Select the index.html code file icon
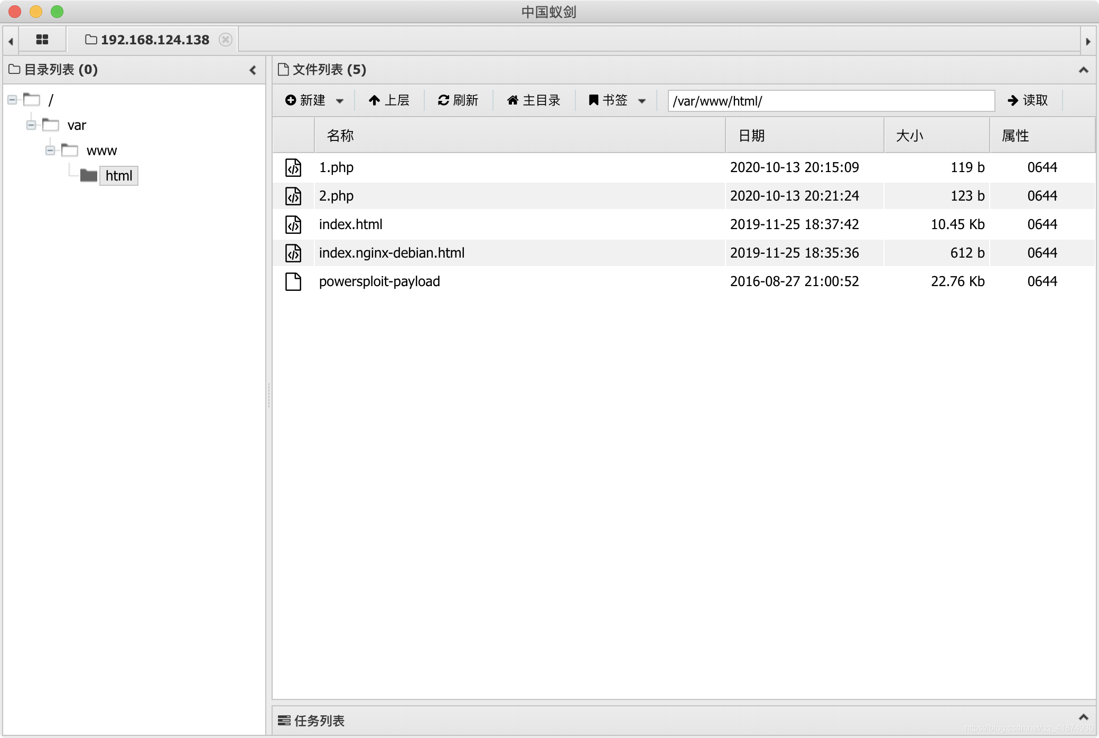The height and width of the screenshot is (738, 1099). point(293,224)
